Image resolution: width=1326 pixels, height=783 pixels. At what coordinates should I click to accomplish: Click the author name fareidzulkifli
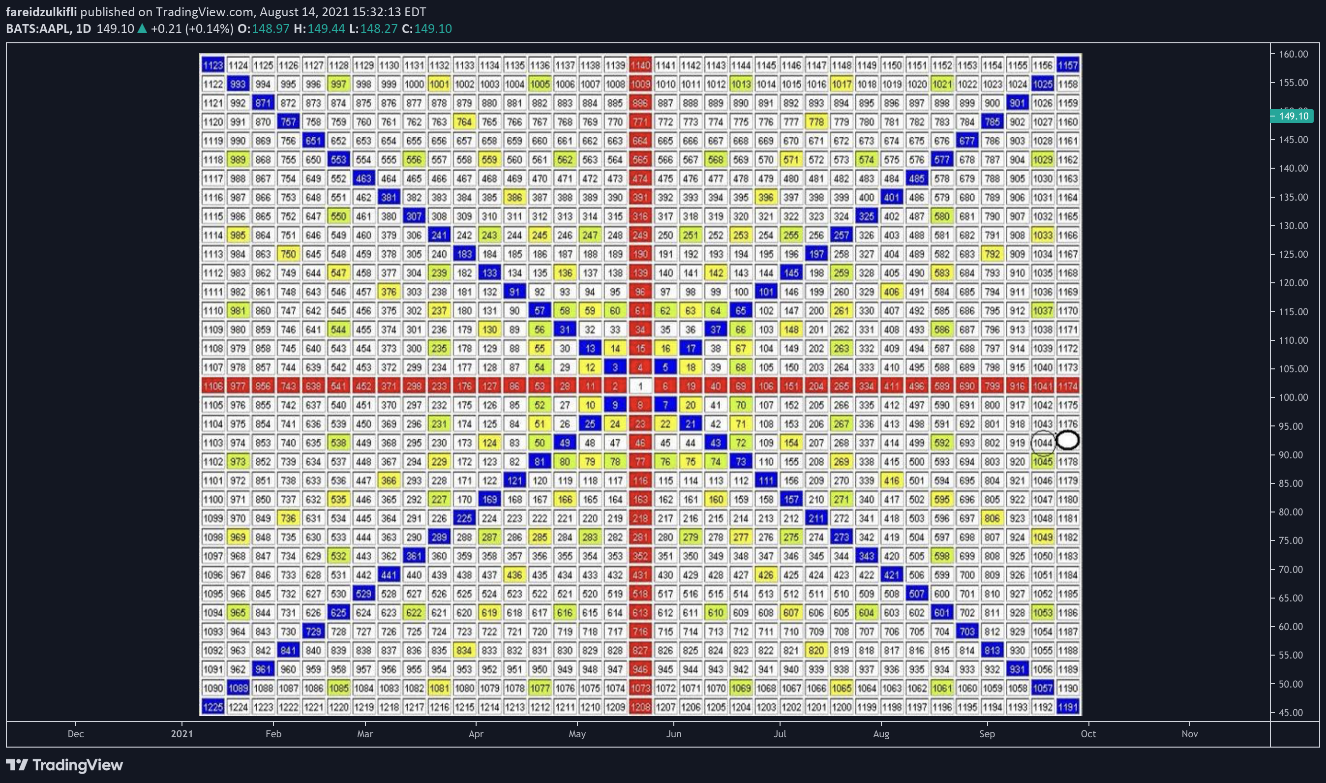coord(41,12)
